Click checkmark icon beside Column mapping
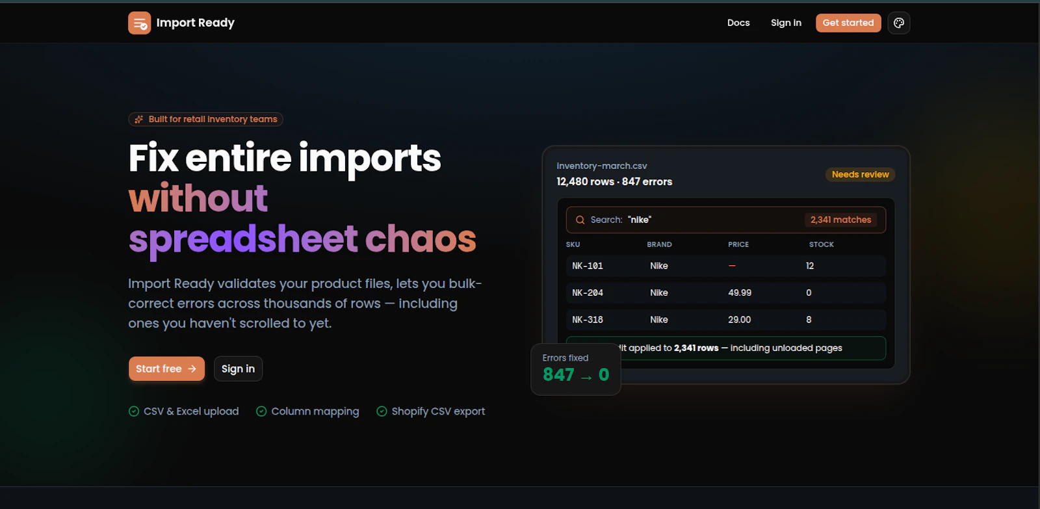1040x509 pixels. pos(261,411)
